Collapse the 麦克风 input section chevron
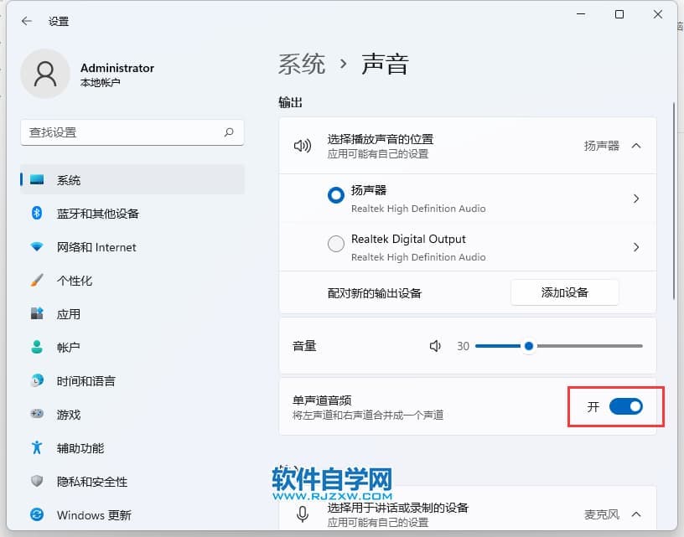This screenshot has height=537, width=684. tap(635, 514)
